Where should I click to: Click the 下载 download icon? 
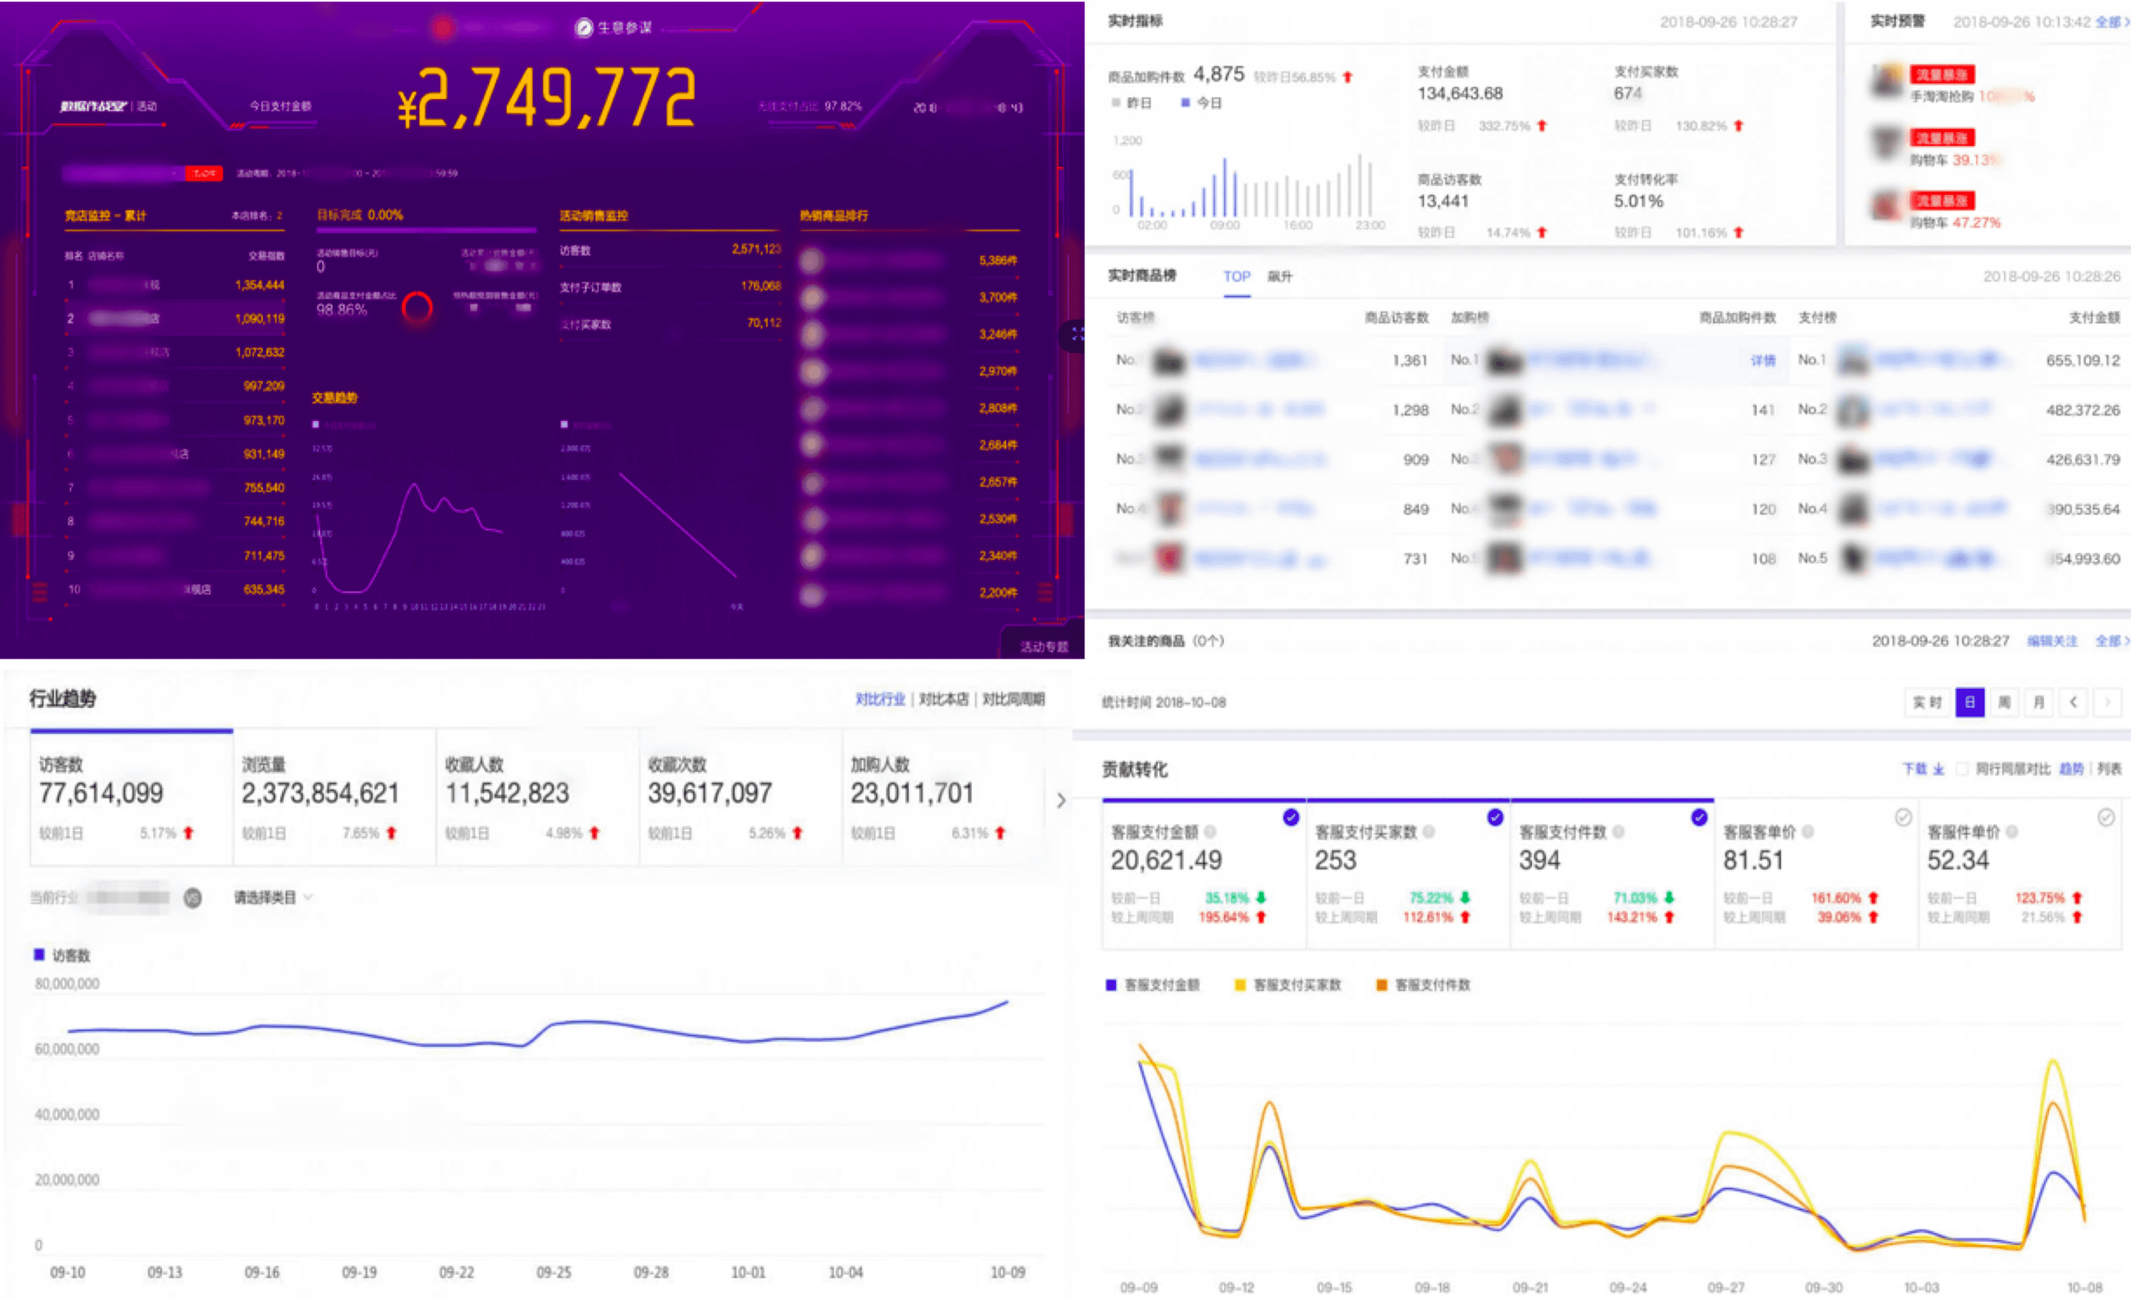click(1939, 769)
